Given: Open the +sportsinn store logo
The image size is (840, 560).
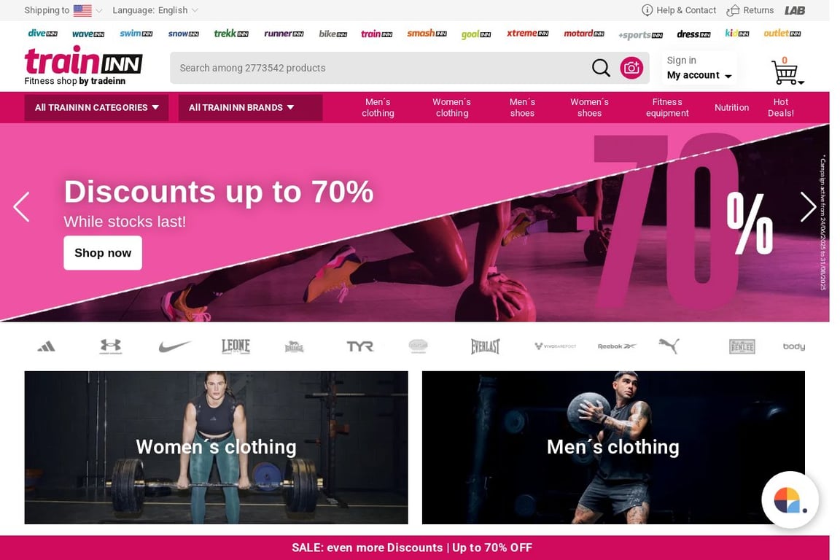Looking at the screenshot, I should [x=640, y=35].
